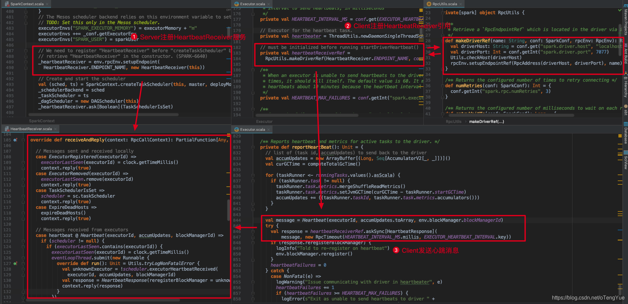The width and height of the screenshot is (628, 304).
Task: Click the upper Executor.scala class icon
Action: click(237, 4)
